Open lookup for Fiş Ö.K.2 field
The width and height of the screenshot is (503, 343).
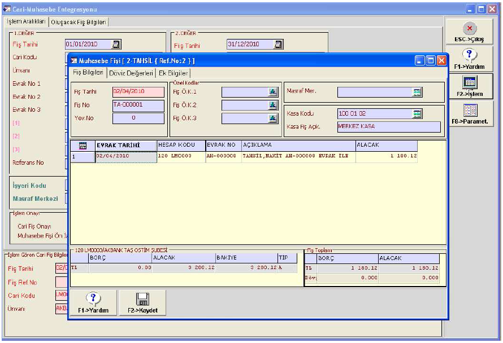click(273, 105)
